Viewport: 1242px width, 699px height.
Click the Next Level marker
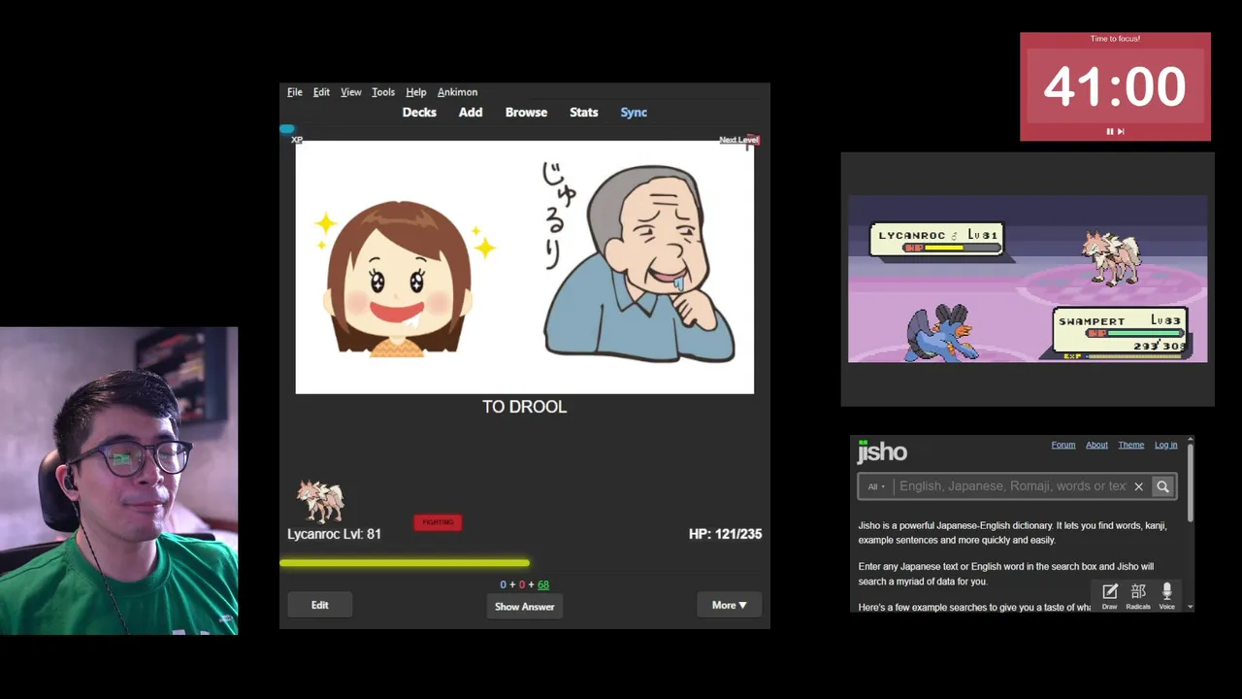click(738, 140)
